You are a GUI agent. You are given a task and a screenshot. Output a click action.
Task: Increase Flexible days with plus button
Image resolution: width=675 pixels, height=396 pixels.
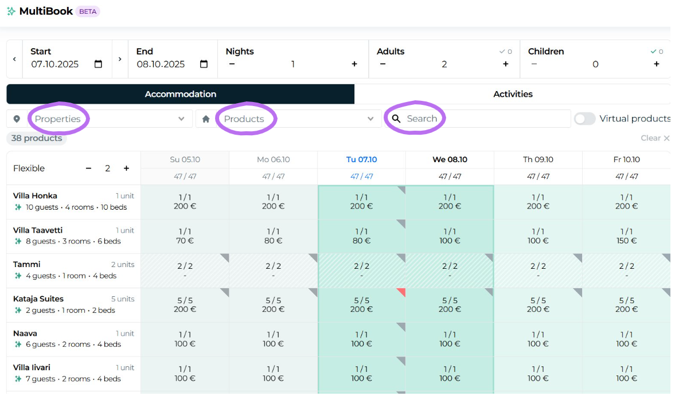[x=126, y=168]
